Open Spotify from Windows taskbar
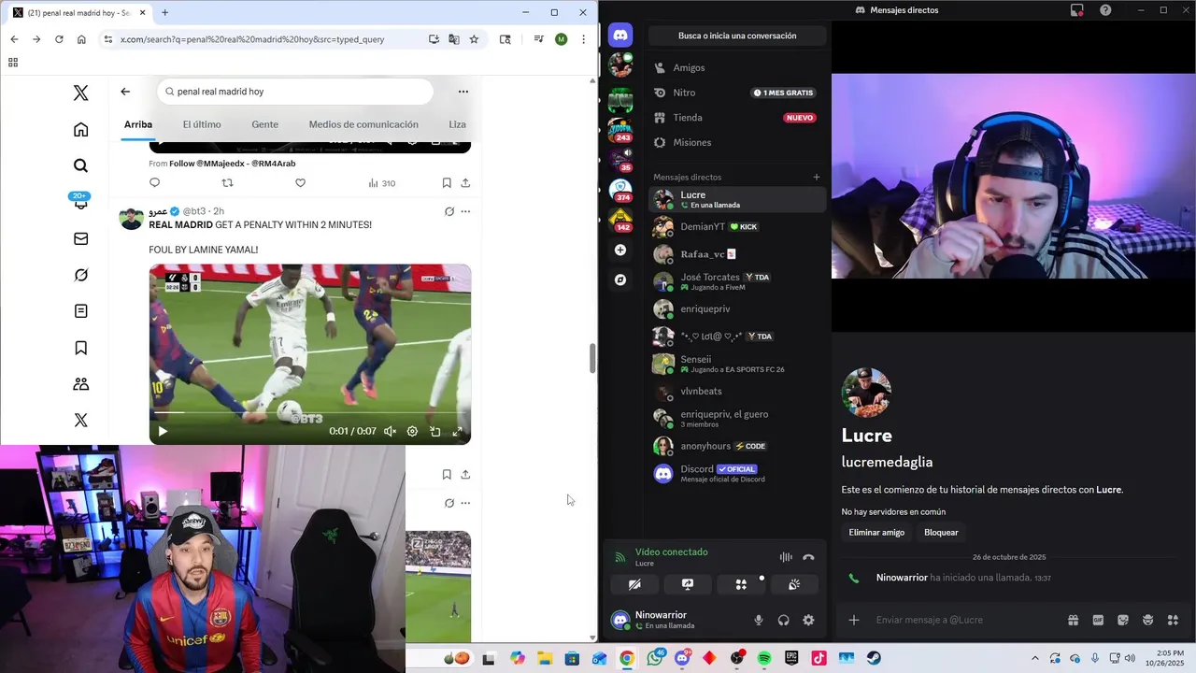1196x673 pixels. pos(764,659)
